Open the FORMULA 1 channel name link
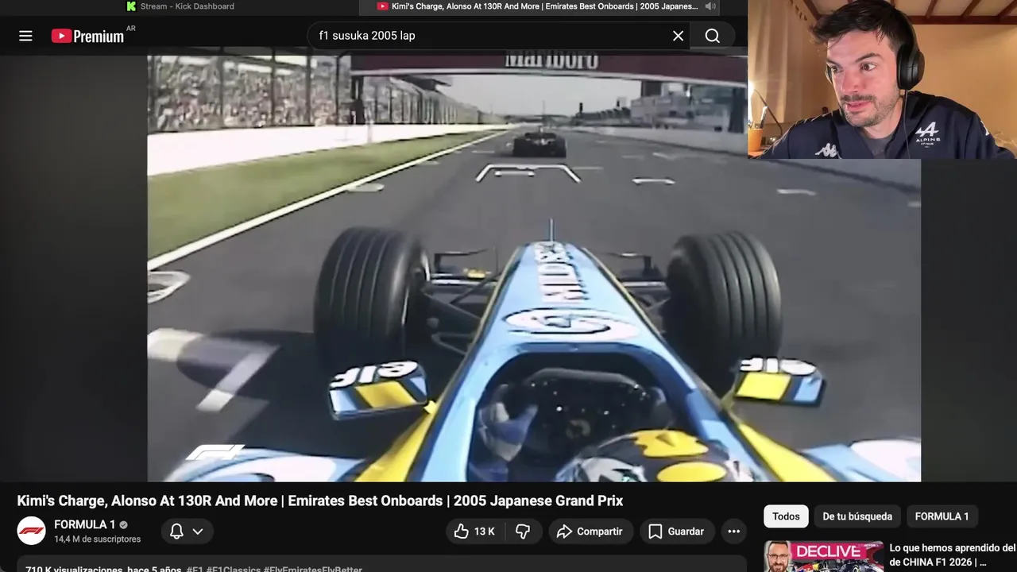The height and width of the screenshot is (572, 1017). pyautogui.click(x=85, y=524)
